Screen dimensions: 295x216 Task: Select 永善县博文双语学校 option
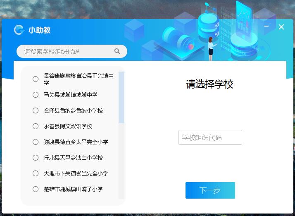(36, 126)
